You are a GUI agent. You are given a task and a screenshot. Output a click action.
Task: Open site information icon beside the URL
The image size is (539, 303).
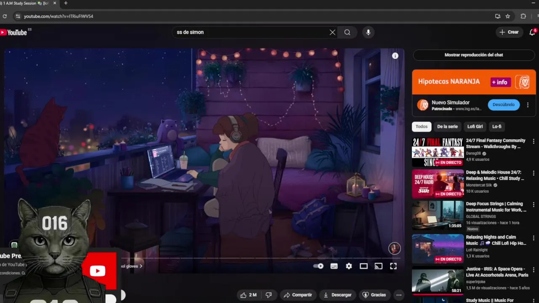click(17, 16)
